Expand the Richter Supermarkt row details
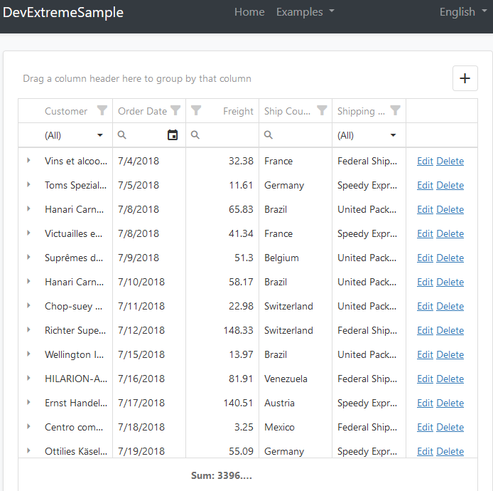 tap(28, 330)
